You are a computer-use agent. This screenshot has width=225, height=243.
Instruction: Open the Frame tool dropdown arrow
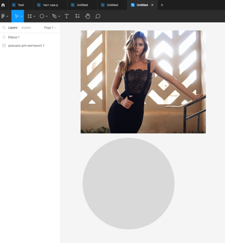[34, 16]
